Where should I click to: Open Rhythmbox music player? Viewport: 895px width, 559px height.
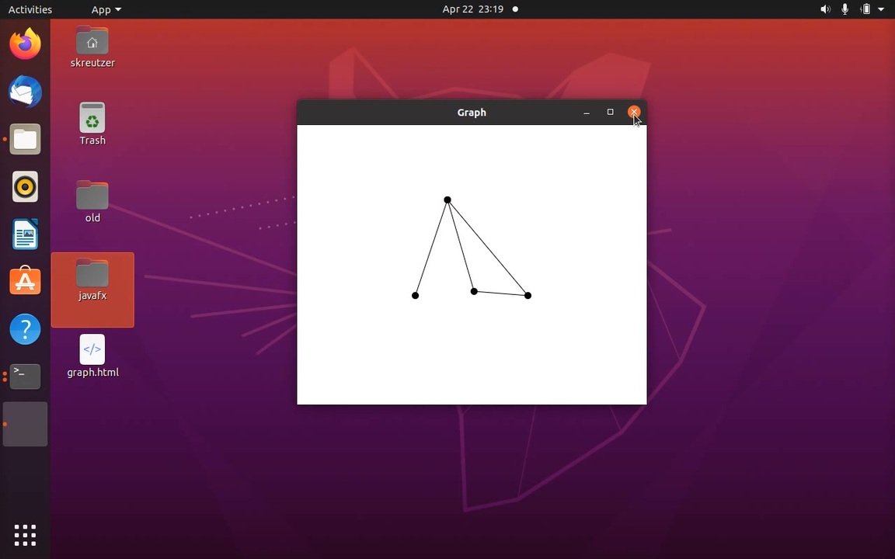coord(25,186)
